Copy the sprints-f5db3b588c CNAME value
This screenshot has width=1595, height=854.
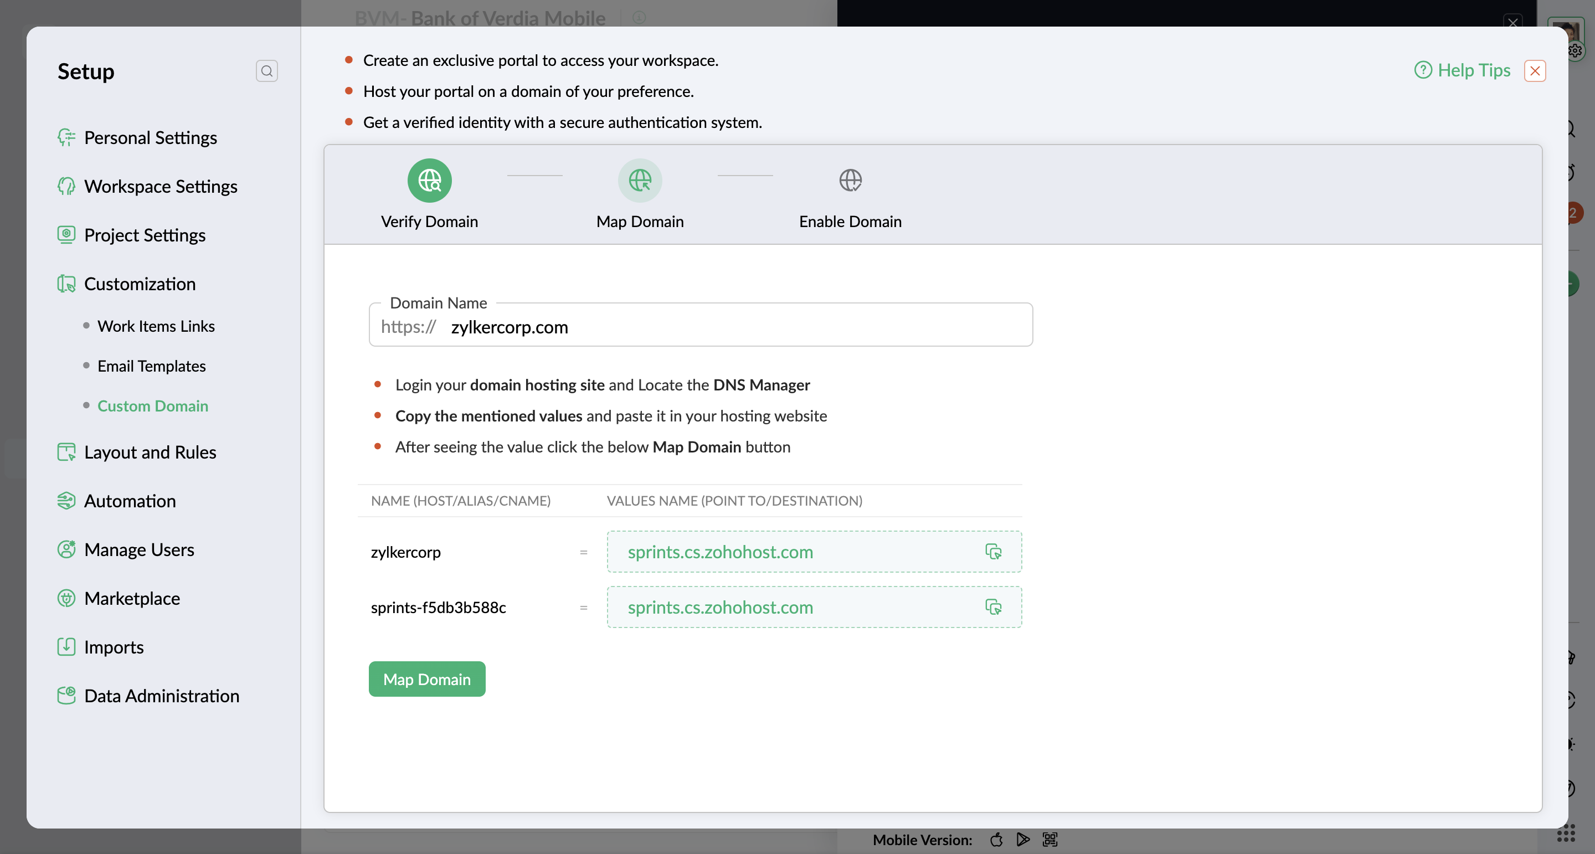(993, 607)
